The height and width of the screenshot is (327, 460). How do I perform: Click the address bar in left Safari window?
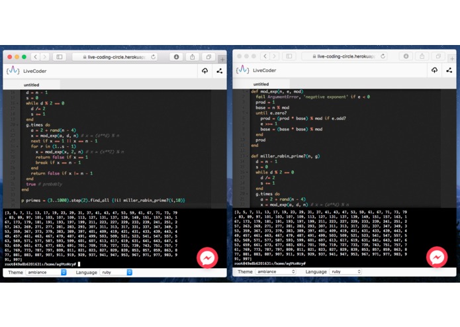115,57
